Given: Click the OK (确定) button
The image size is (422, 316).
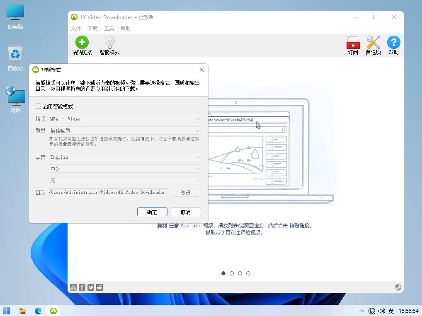Looking at the screenshot, I should [x=152, y=212].
